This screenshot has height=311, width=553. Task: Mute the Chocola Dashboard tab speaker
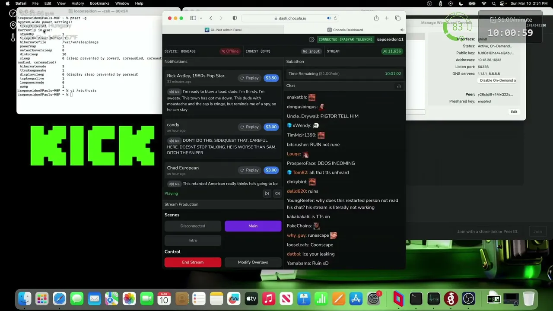click(402, 30)
